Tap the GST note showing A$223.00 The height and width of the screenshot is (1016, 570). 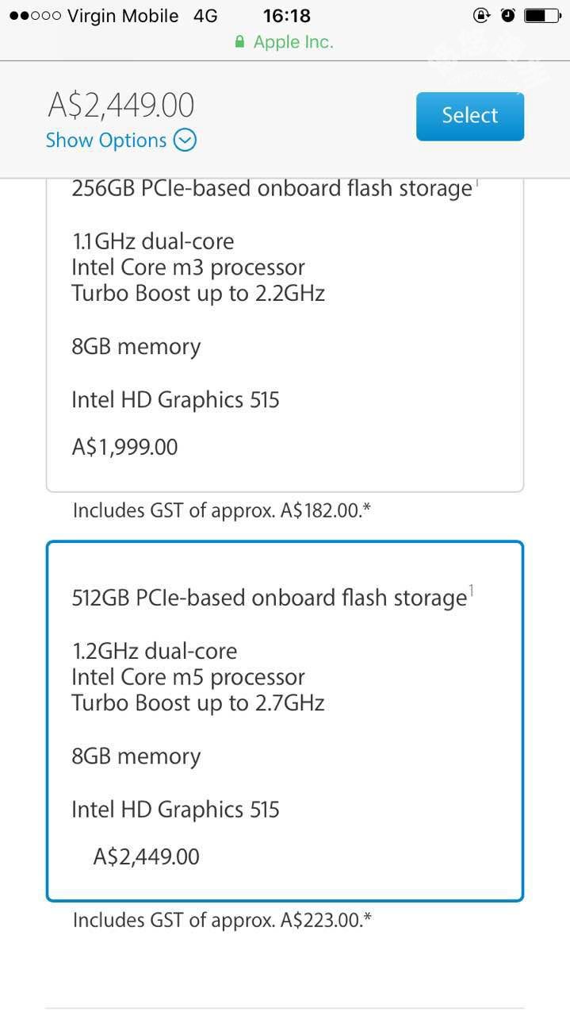point(222,920)
